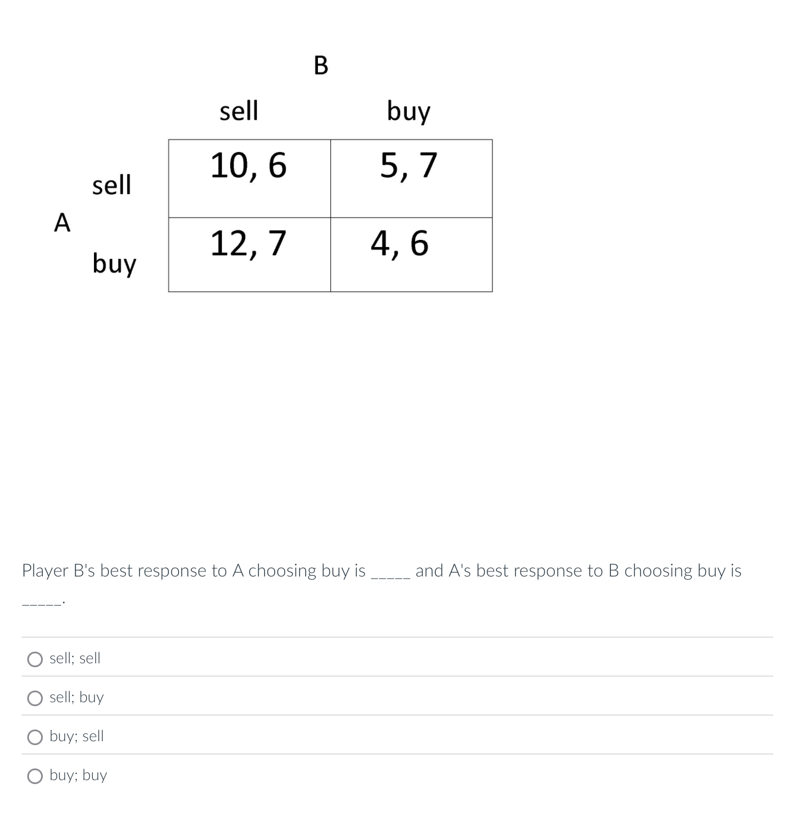Click the "sell" column header for Player B
The width and height of the screenshot is (791, 813).
(x=239, y=111)
